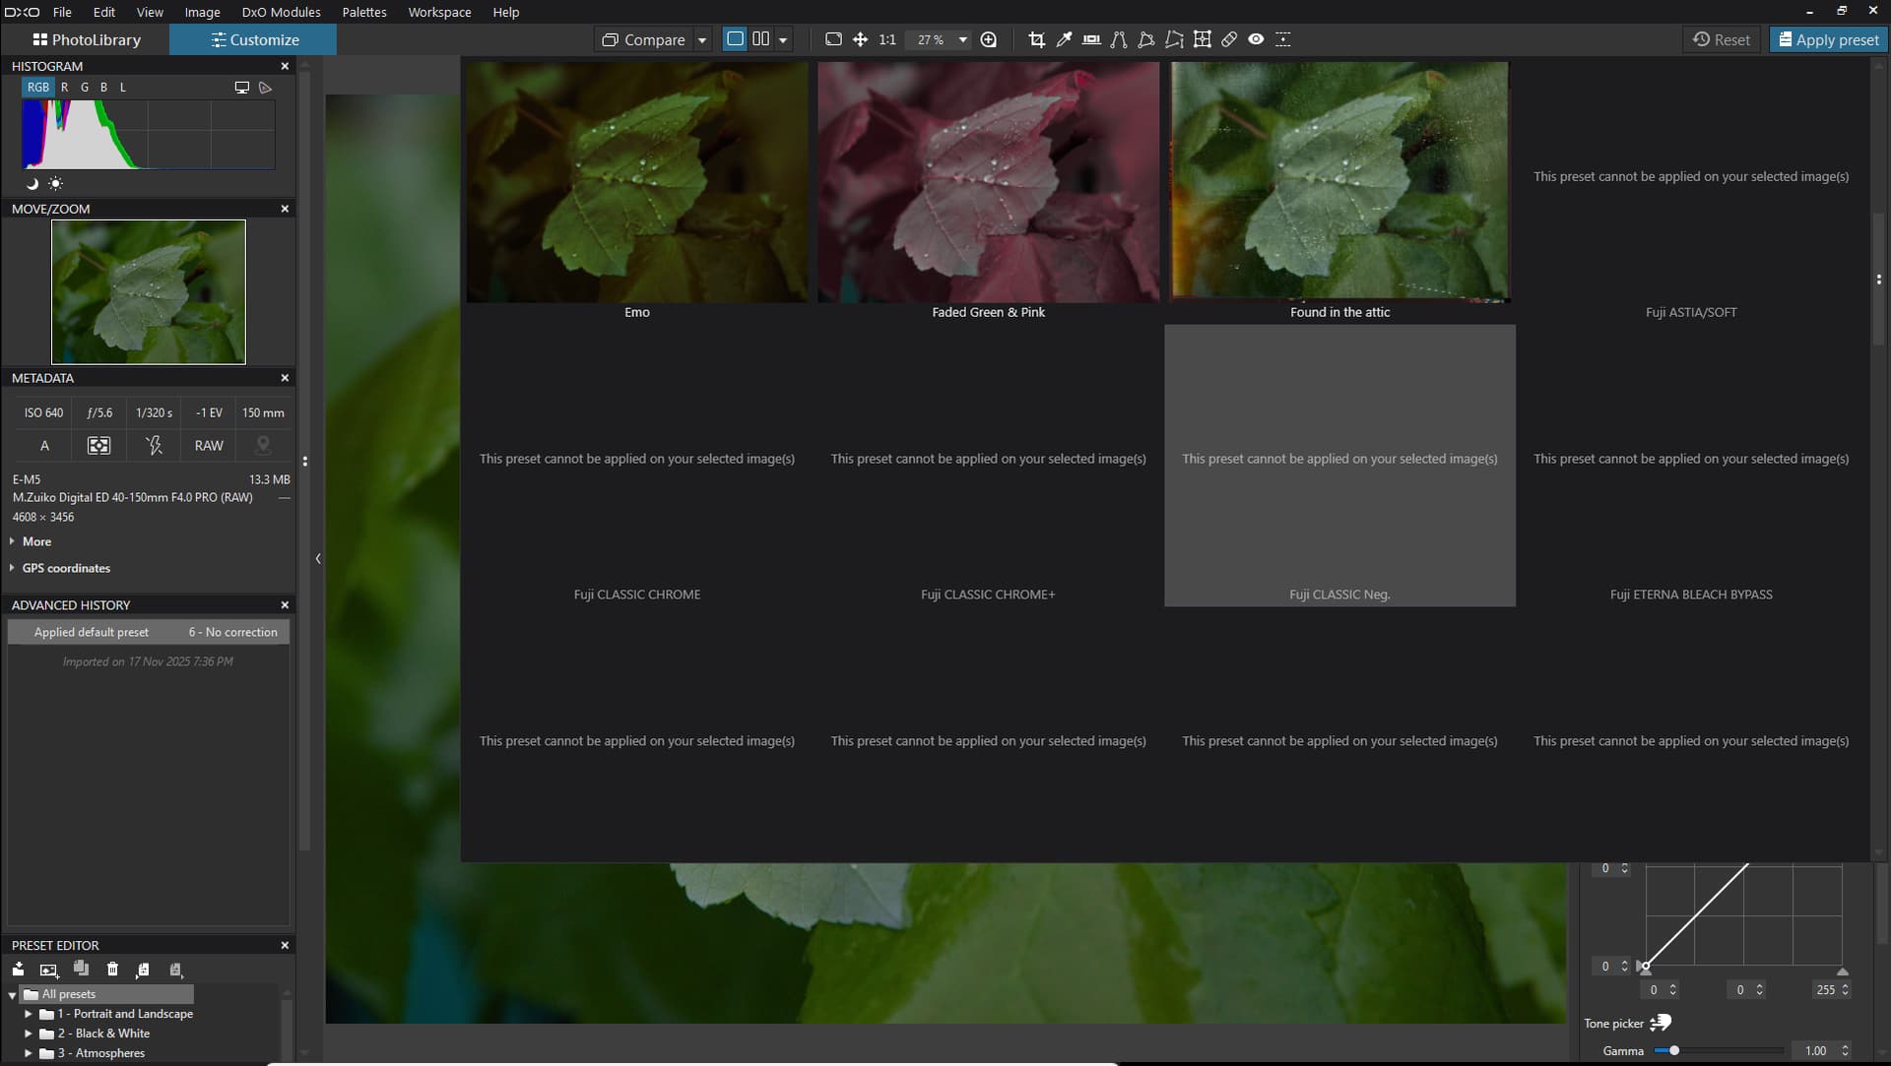The height and width of the screenshot is (1066, 1891).
Task: Switch to the PhotoLibrary tab
Action: [87, 39]
